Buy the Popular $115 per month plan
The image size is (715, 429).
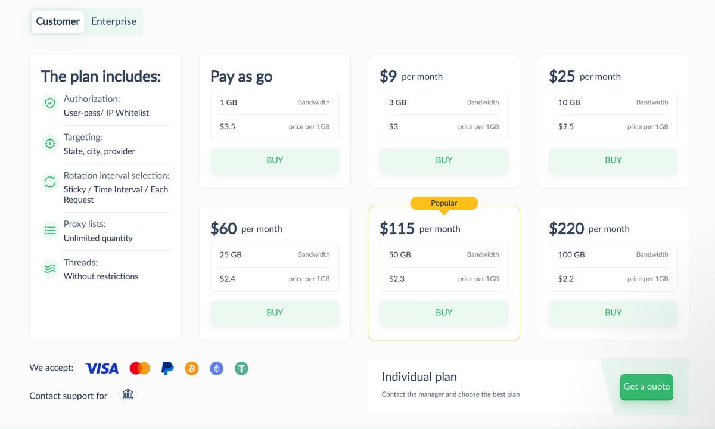click(x=444, y=313)
